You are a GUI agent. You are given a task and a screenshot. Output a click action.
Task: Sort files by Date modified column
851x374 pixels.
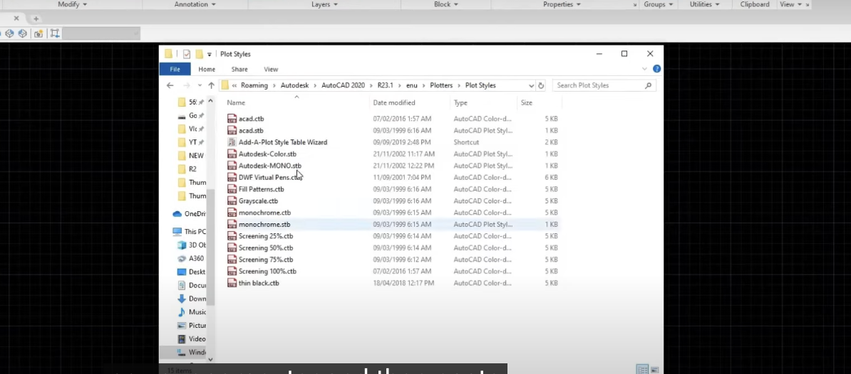tap(394, 103)
